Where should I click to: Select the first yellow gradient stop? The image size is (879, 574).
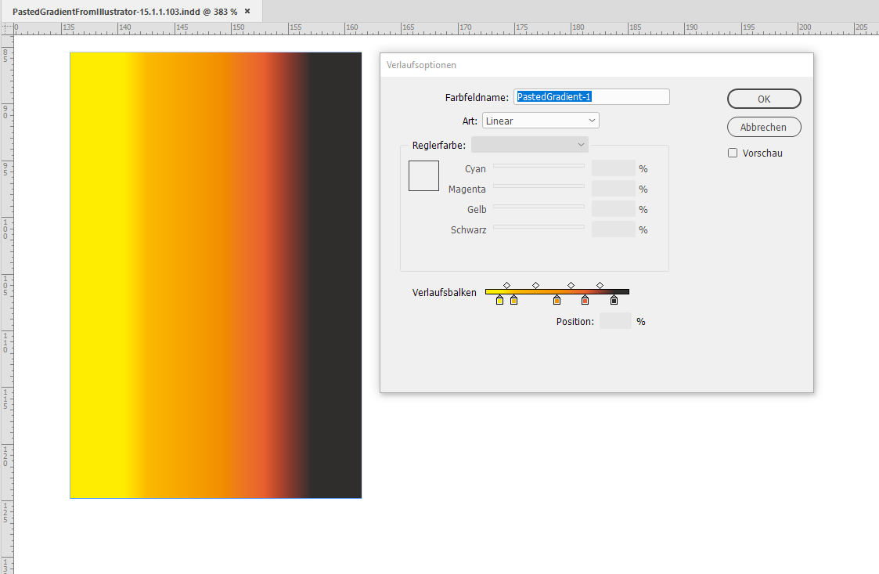point(499,299)
